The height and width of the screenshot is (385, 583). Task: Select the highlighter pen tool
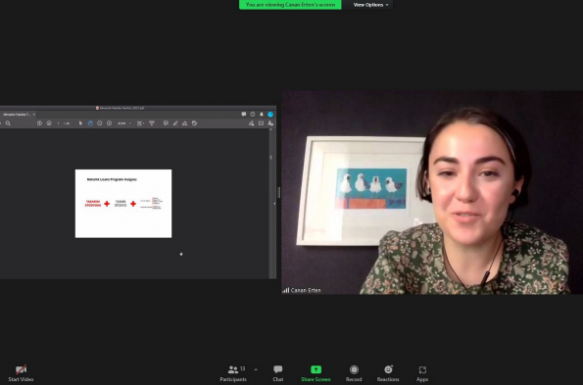(x=175, y=123)
